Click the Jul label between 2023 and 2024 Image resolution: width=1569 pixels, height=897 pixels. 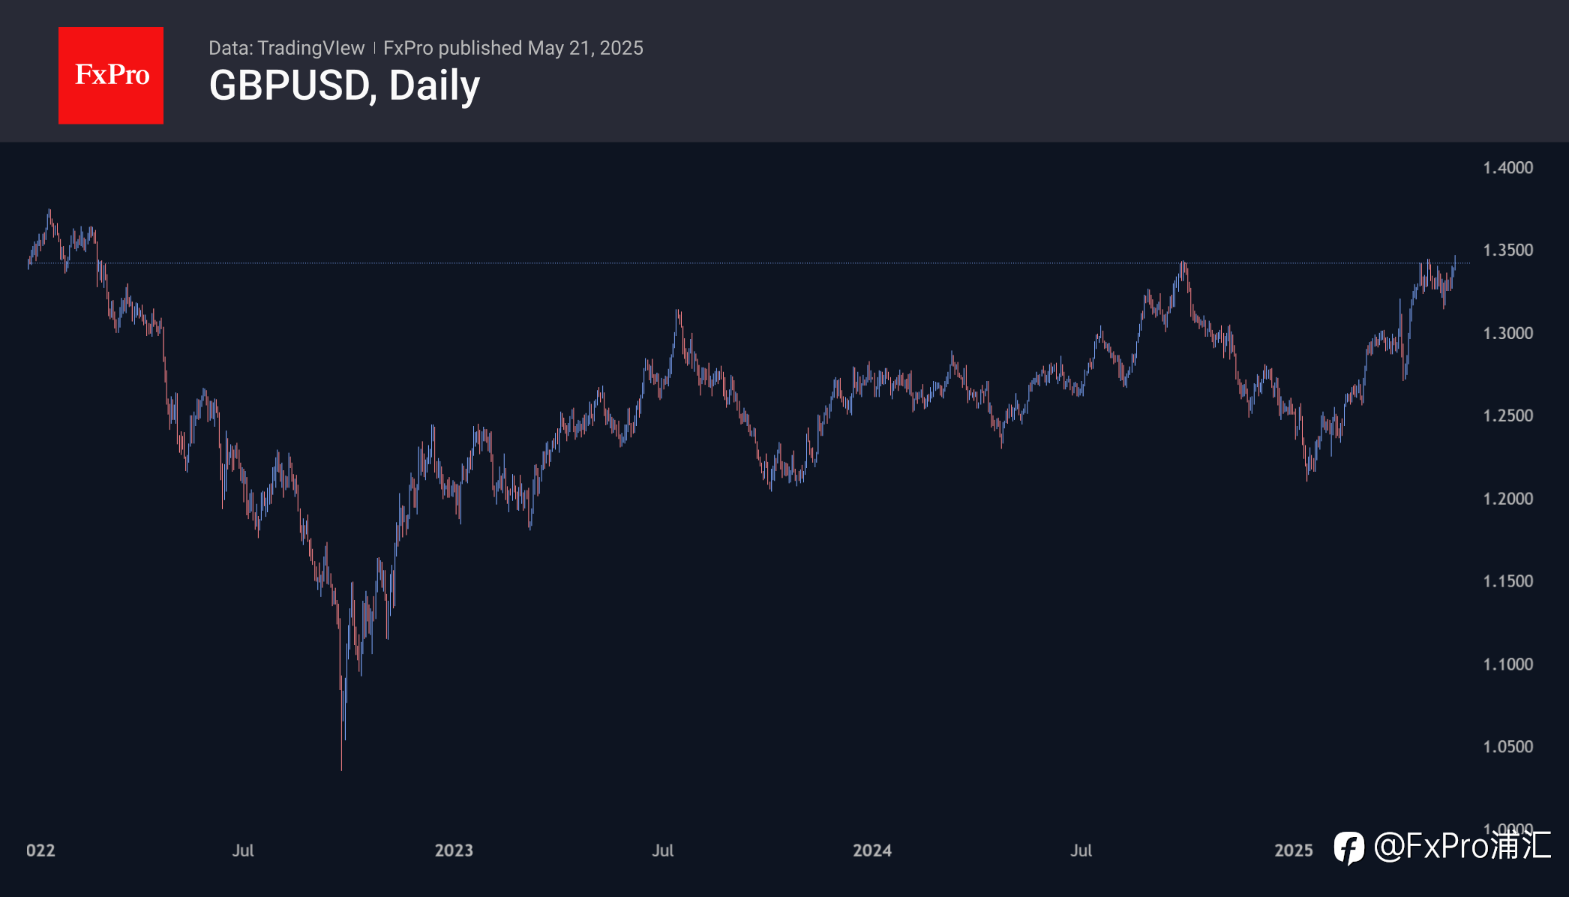coord(663,850)
